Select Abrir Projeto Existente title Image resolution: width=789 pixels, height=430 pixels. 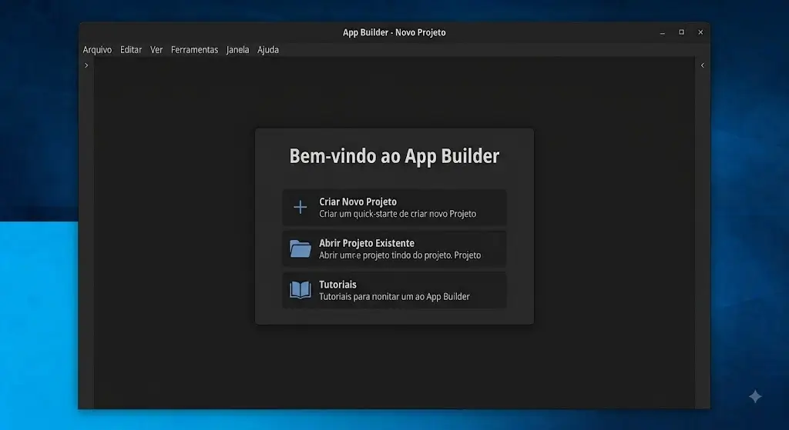[367, 243]
